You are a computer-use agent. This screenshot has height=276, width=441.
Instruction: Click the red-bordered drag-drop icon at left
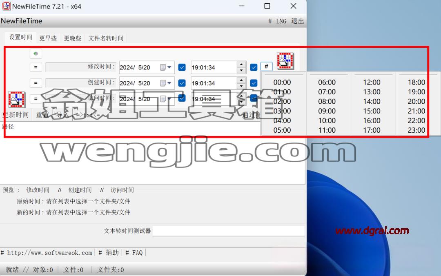point(17,99)
